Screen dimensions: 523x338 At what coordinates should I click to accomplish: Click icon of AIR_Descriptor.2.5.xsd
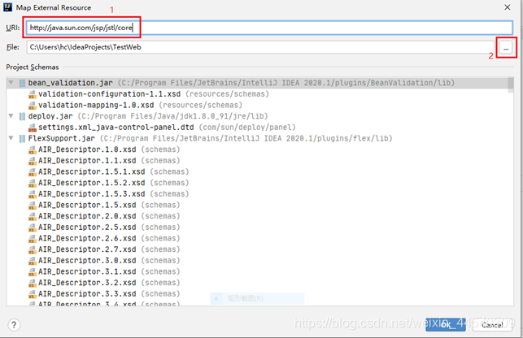pos(32,227)
